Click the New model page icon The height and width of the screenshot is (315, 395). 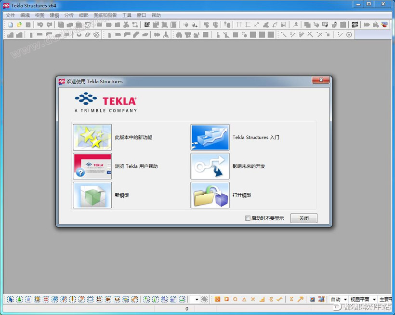click(x=10, y=25)
